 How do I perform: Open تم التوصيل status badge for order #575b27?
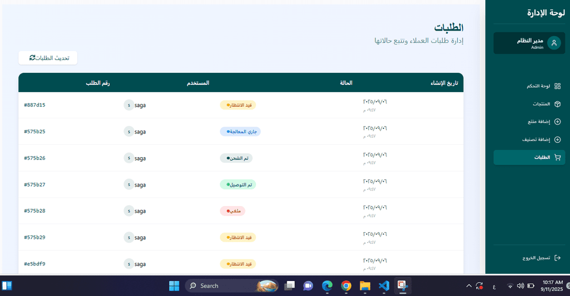[x=238, y=184]
